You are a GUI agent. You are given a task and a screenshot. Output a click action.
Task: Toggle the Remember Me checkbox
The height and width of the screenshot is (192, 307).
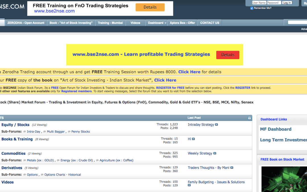(252, 8)
